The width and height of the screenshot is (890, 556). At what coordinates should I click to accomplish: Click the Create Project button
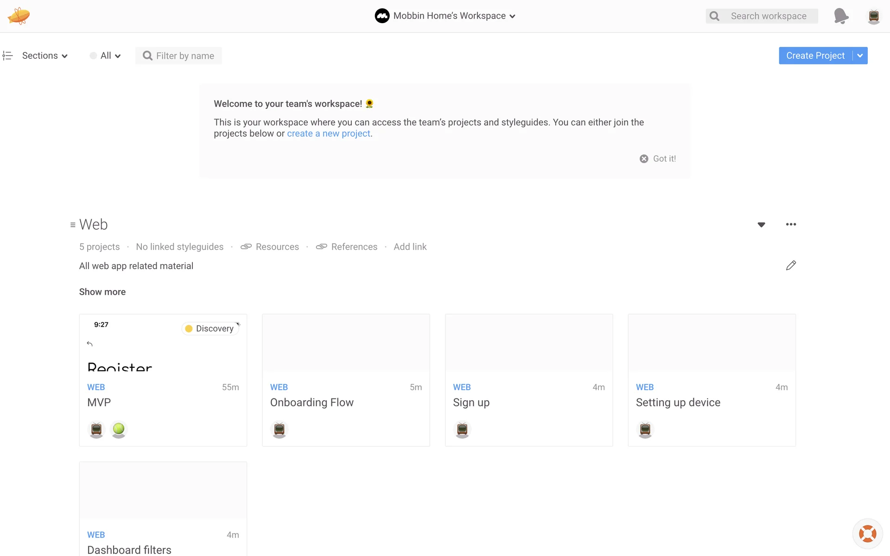pos(815,56)
